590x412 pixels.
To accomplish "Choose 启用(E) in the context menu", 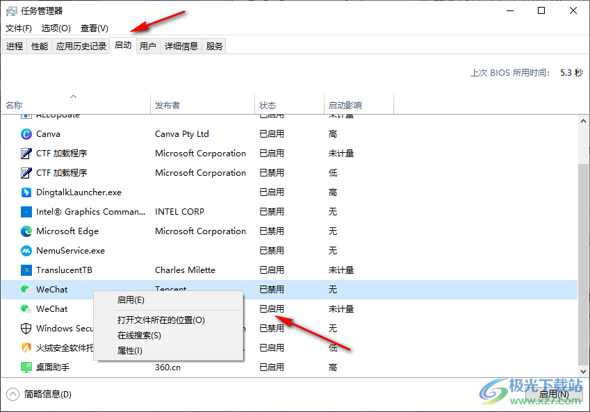I will (x=168, y=300).
